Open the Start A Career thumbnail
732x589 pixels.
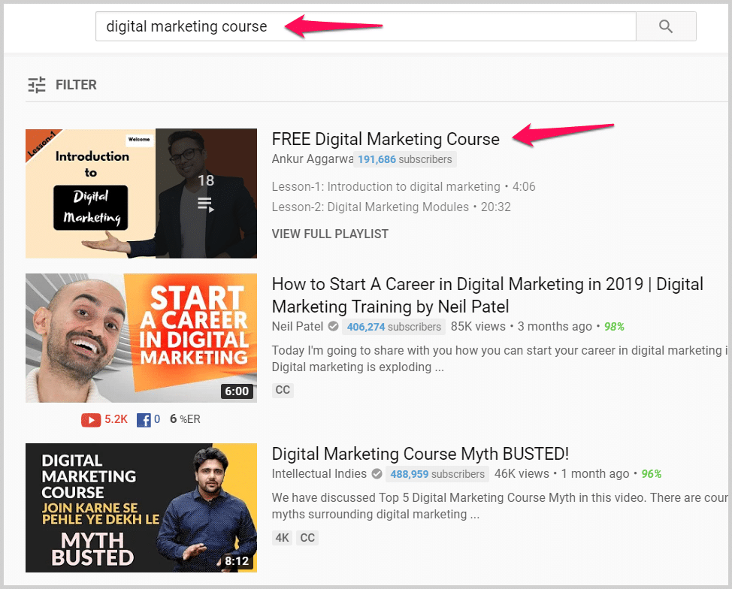click(x=141, y=338)
